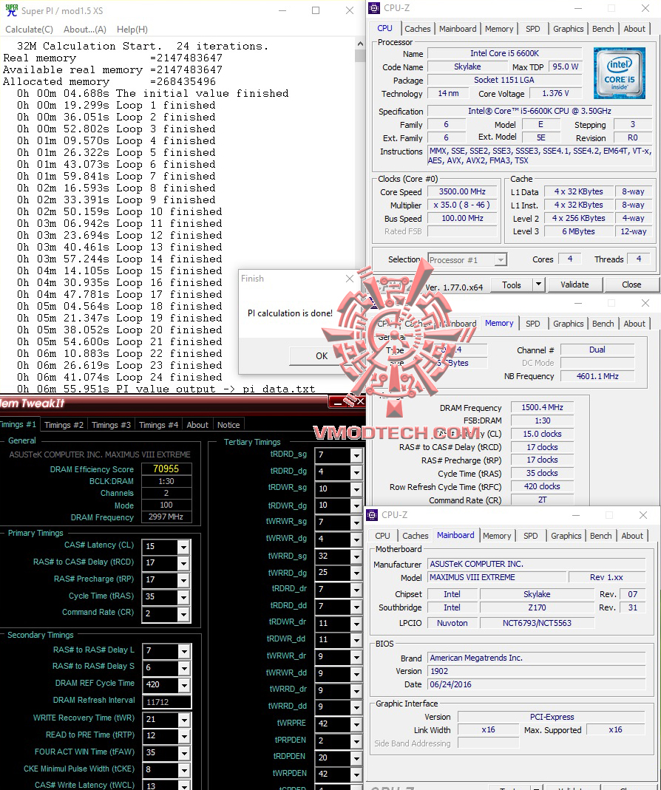This screenshot has width=661, height=790.
Task: Switch to SPD tab in top CPU-Z window
Action: (x=532, y=29)
